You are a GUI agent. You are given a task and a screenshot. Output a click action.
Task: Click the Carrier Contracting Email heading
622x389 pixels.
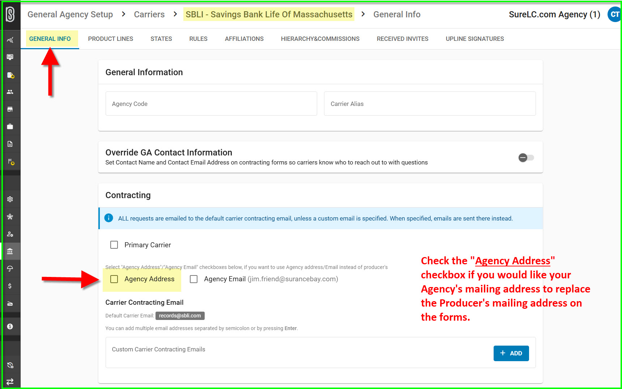144,302
